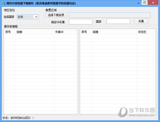Click the 指定ID采集 input box

tap(81, 22)
